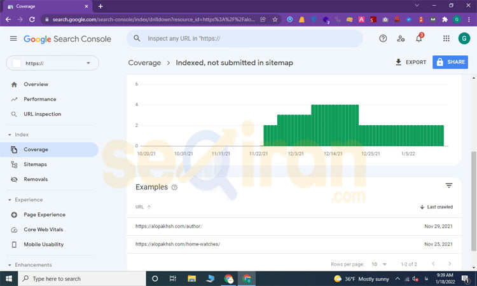Select the alopakhsh.com/home-watches/ row
The height and width of the screenshot is (286, 477).
click(294, 244)
